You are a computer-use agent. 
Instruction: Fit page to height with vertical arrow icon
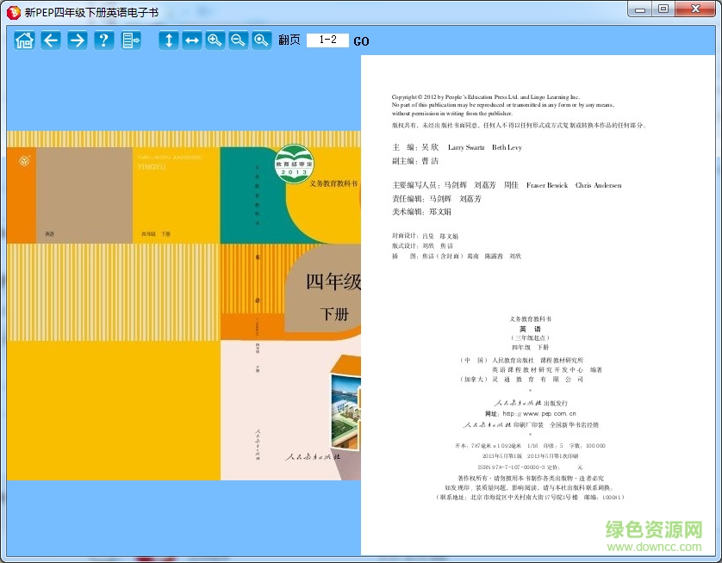click(169, 40)
